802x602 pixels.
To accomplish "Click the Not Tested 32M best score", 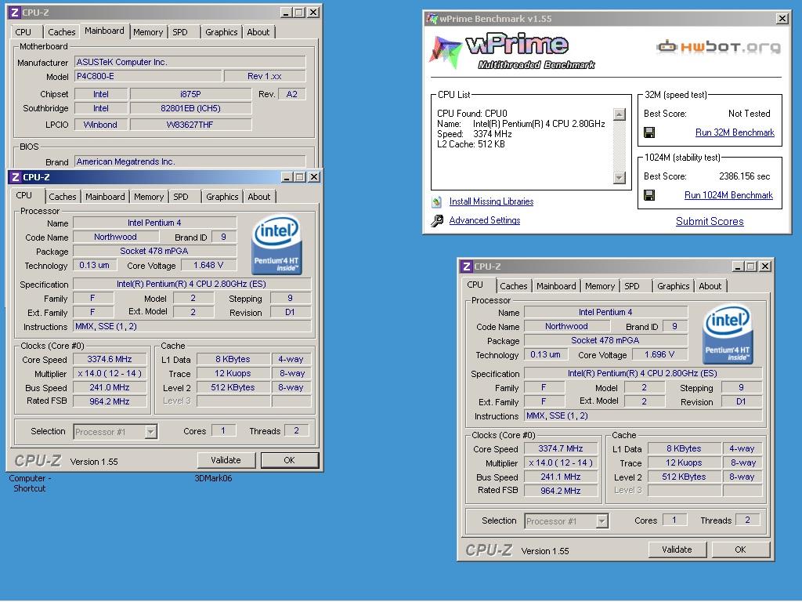I will click(x=749, y=114).
